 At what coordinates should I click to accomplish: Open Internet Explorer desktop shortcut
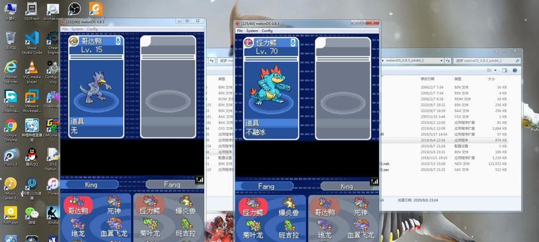(10, 72)
